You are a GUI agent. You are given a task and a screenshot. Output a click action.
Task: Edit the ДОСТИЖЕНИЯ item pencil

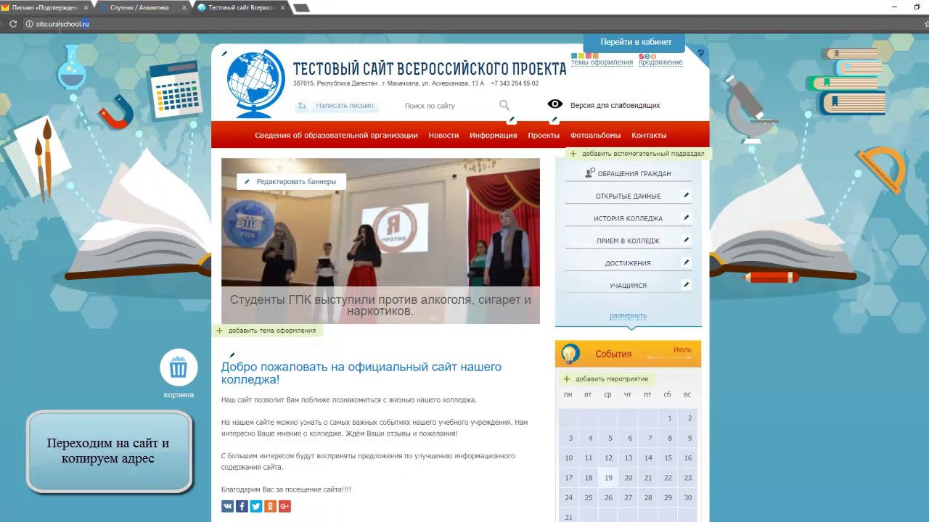686,262
